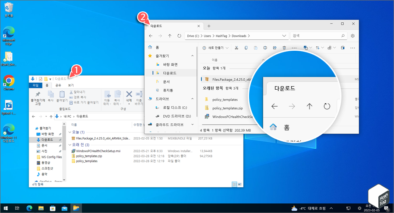Expand the address bar history chevron in Files
The width and height of the screenshot is (394, 213).
tap(284, 36)
